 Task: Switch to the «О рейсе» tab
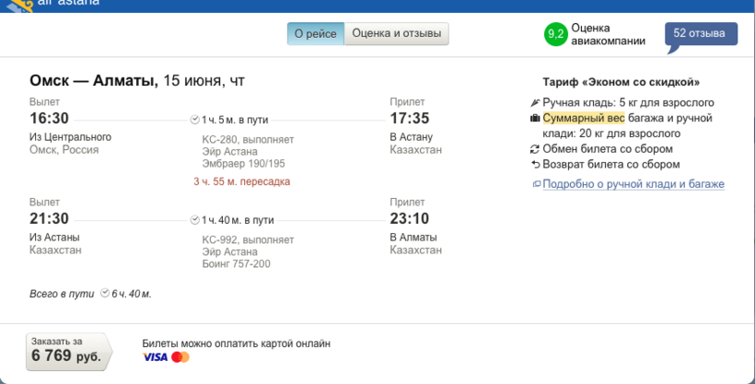tap(315, 34)
